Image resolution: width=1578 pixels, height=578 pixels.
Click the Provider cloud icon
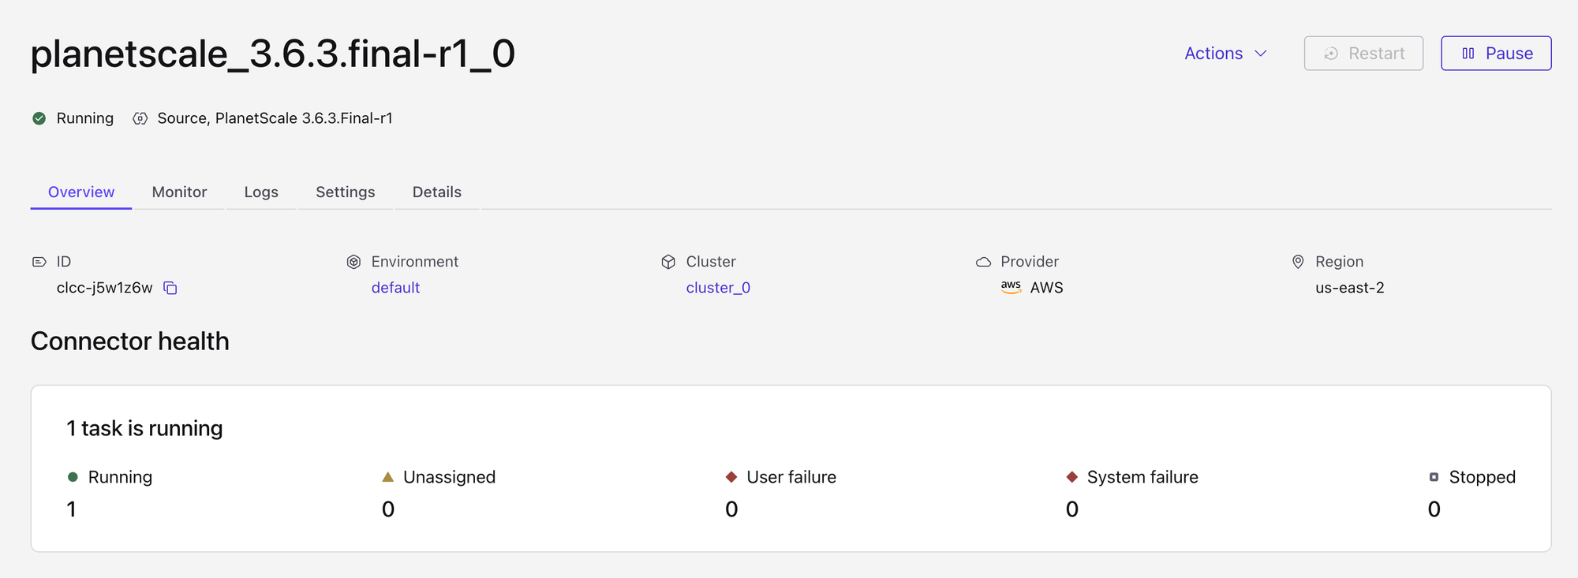(x=983, y=262)
